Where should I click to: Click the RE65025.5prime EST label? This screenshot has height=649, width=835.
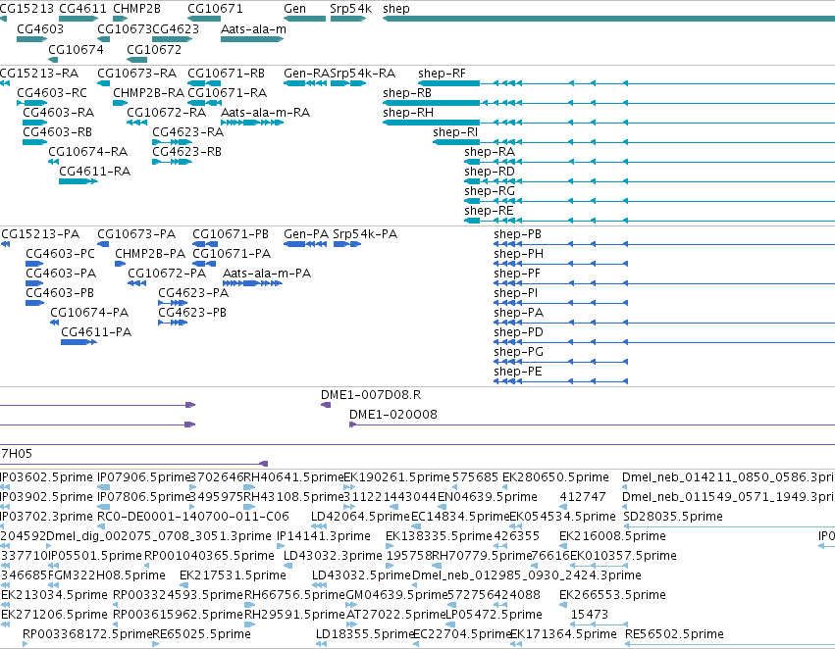201,634
